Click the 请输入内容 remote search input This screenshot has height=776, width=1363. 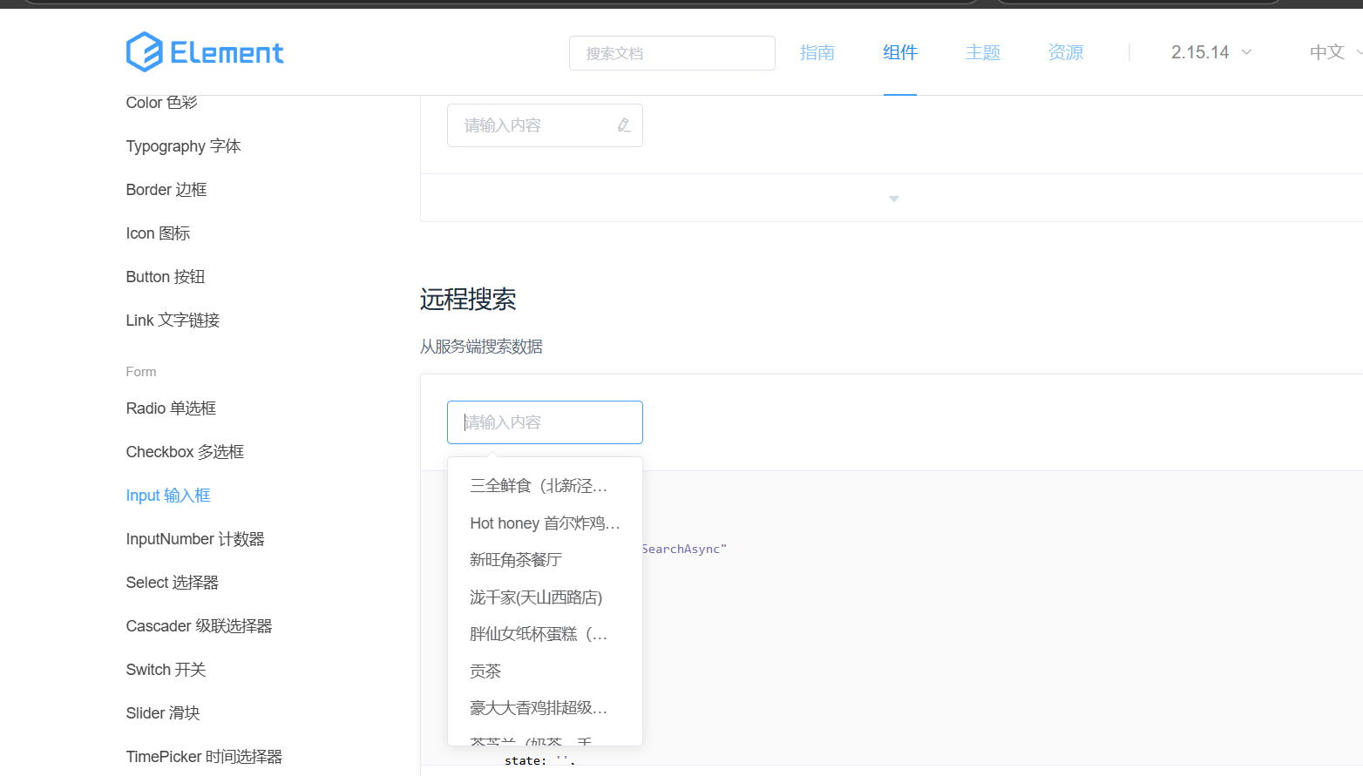(x=545, y=422)
